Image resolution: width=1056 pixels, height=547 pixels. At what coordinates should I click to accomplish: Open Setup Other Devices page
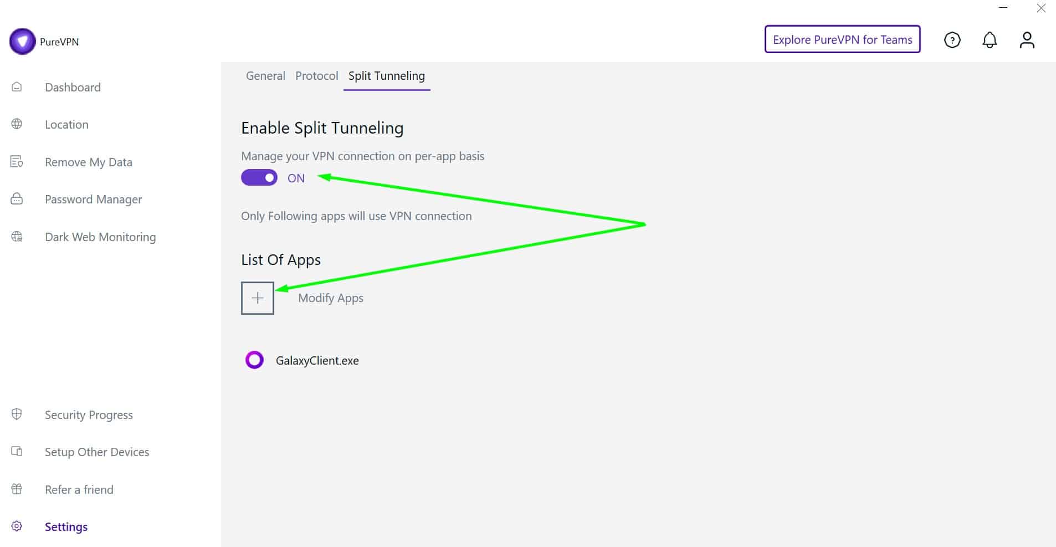click(x=97, y=452)
